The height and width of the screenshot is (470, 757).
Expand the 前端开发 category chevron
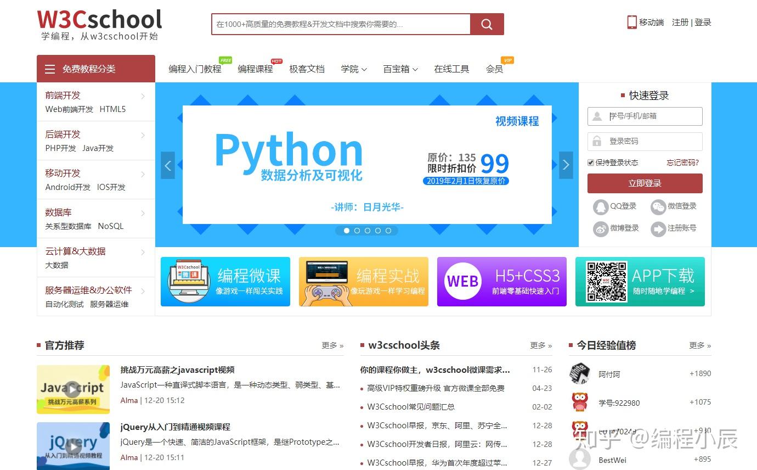[143, 96]
